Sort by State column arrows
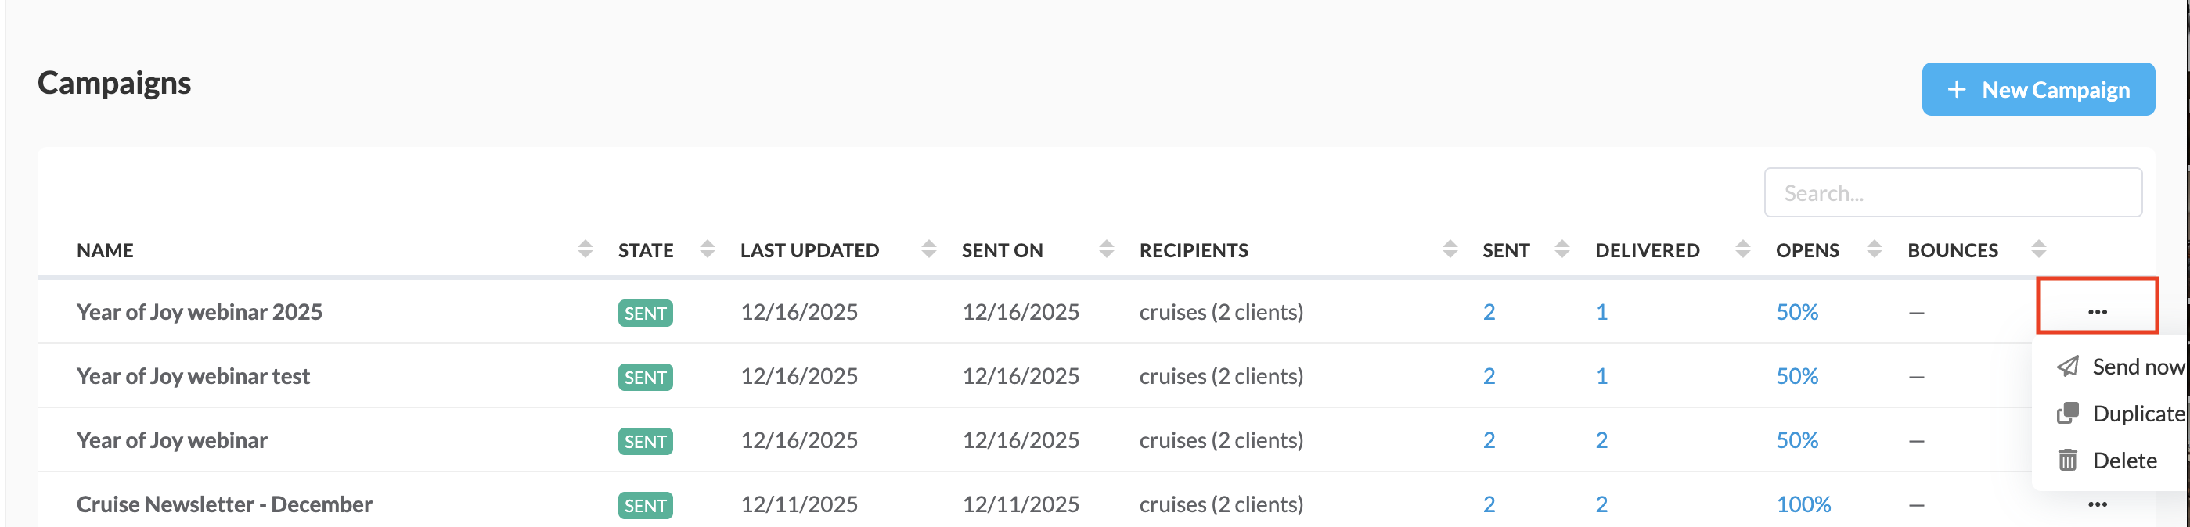Screen dimensions: 2190x527 click(x=707, y=249)
